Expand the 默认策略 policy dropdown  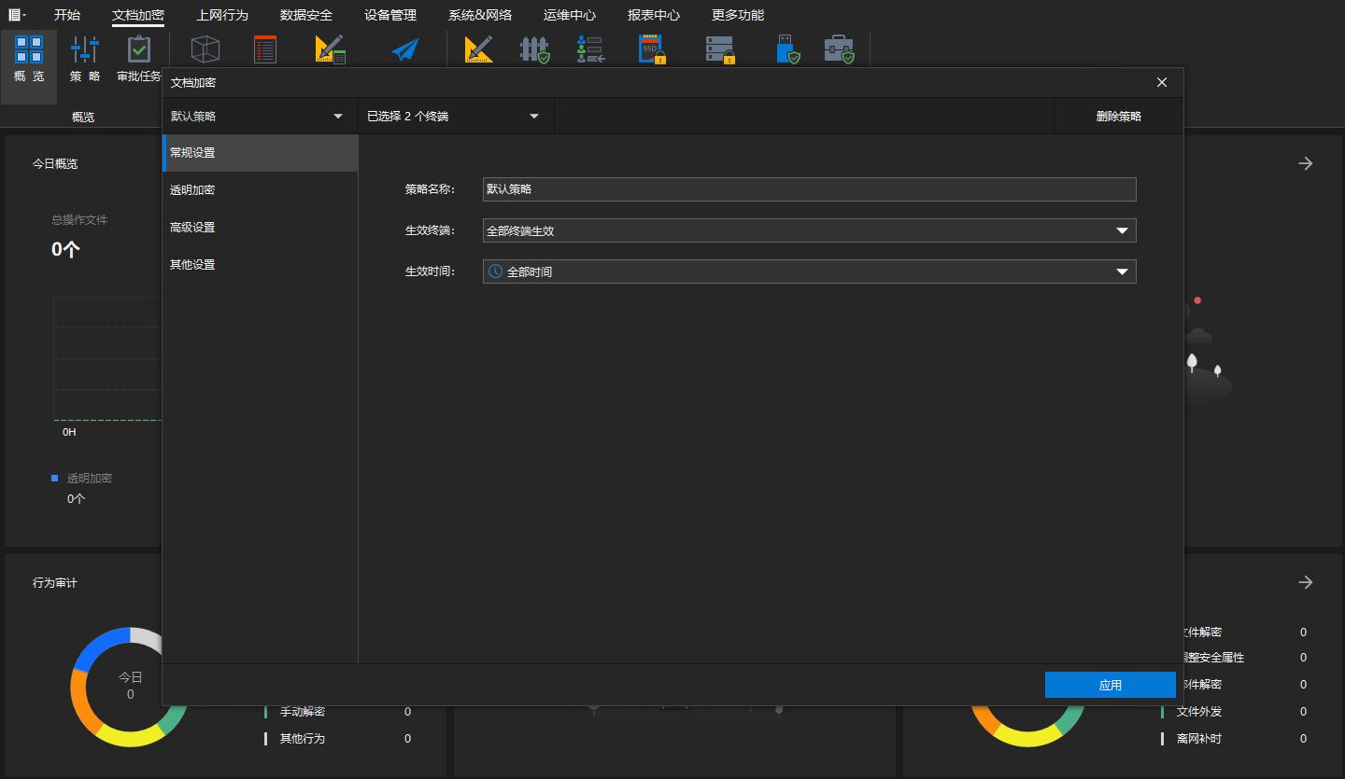(x=259, y=117)
